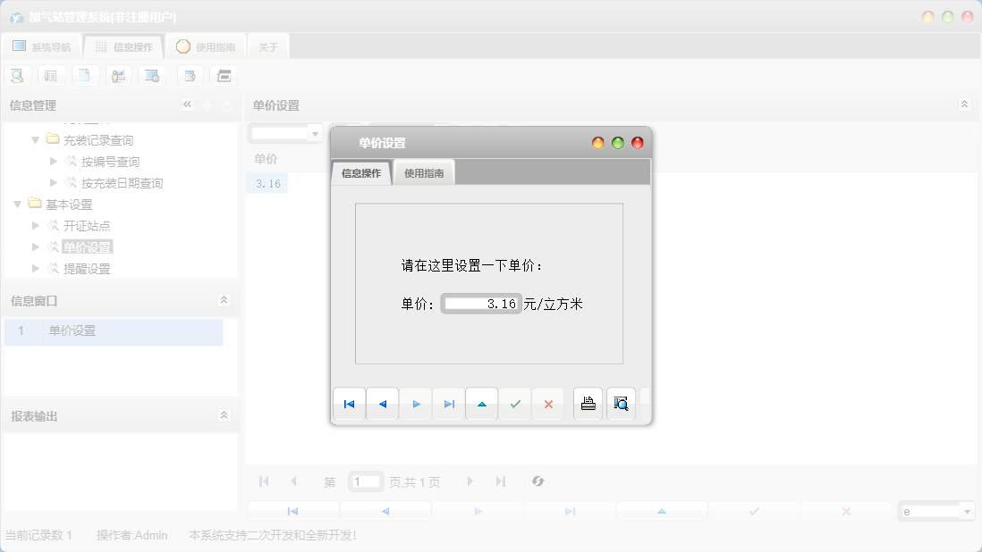Click the document icon in the toolbar
The image size is (982, 552).
tap(85, 75)
